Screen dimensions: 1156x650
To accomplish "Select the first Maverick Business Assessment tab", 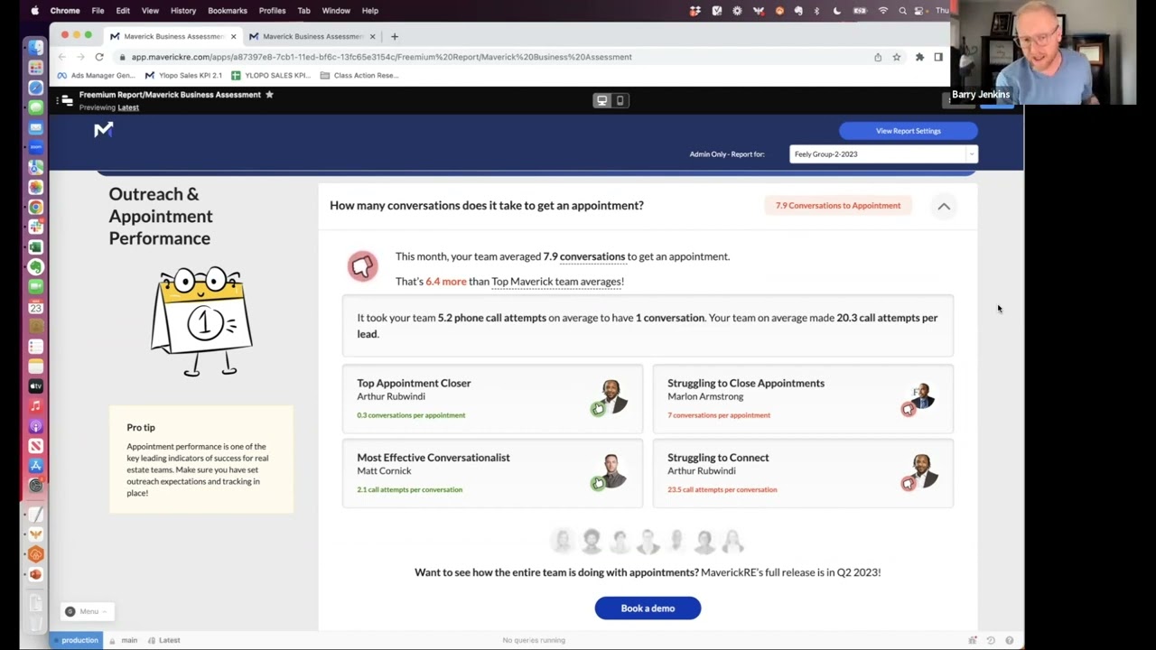I will [172, 36].
